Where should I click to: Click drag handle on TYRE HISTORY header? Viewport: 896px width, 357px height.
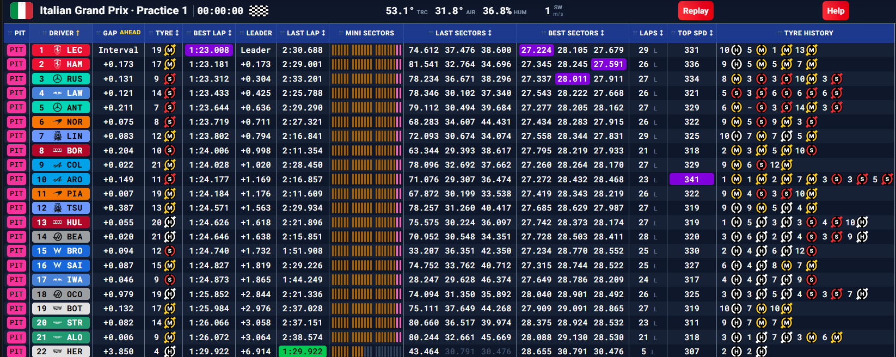click(780, 33)
